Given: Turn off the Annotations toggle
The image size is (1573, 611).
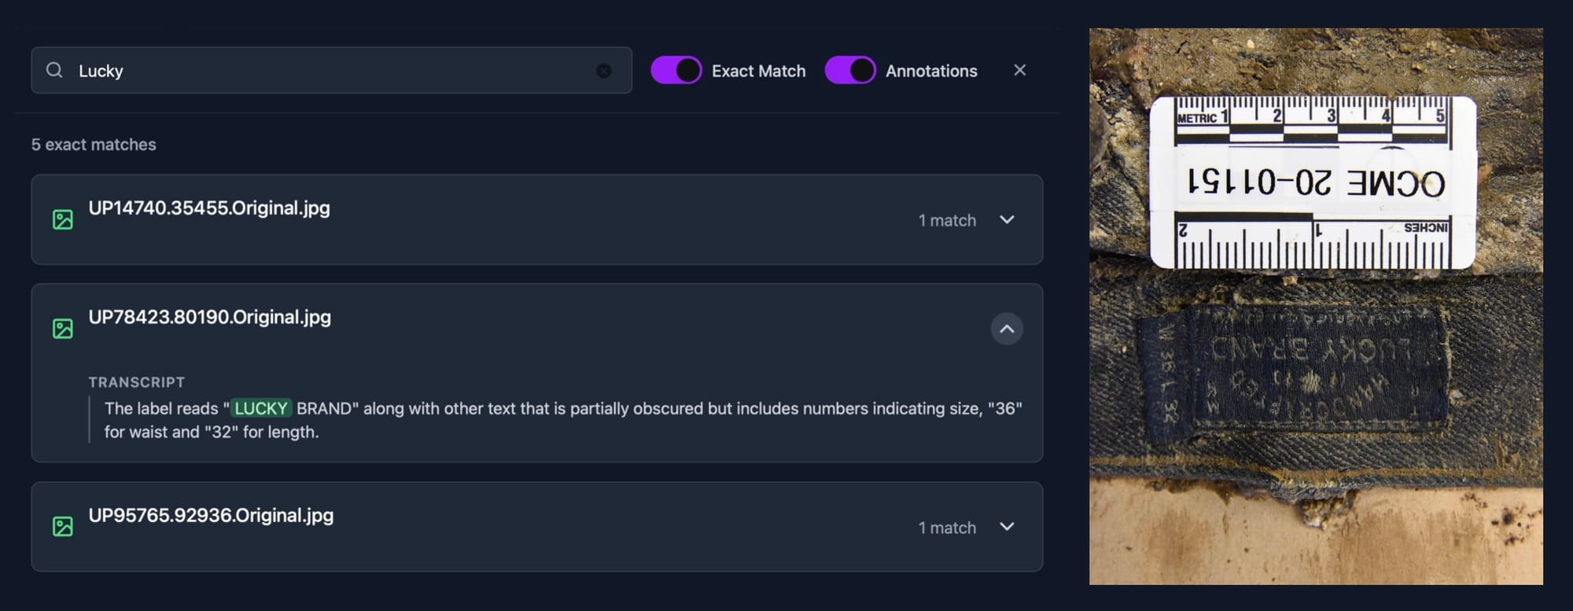Looking at the screenshot, I should pos(850,70).
